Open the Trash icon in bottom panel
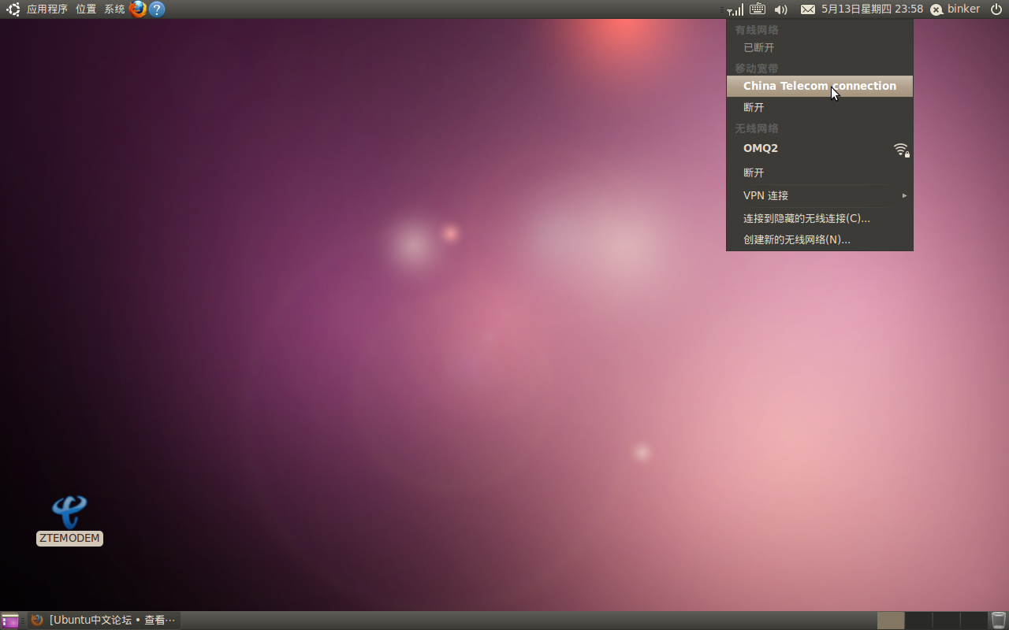The height and width of the screenshot is (630, 1009). point(999,621)
